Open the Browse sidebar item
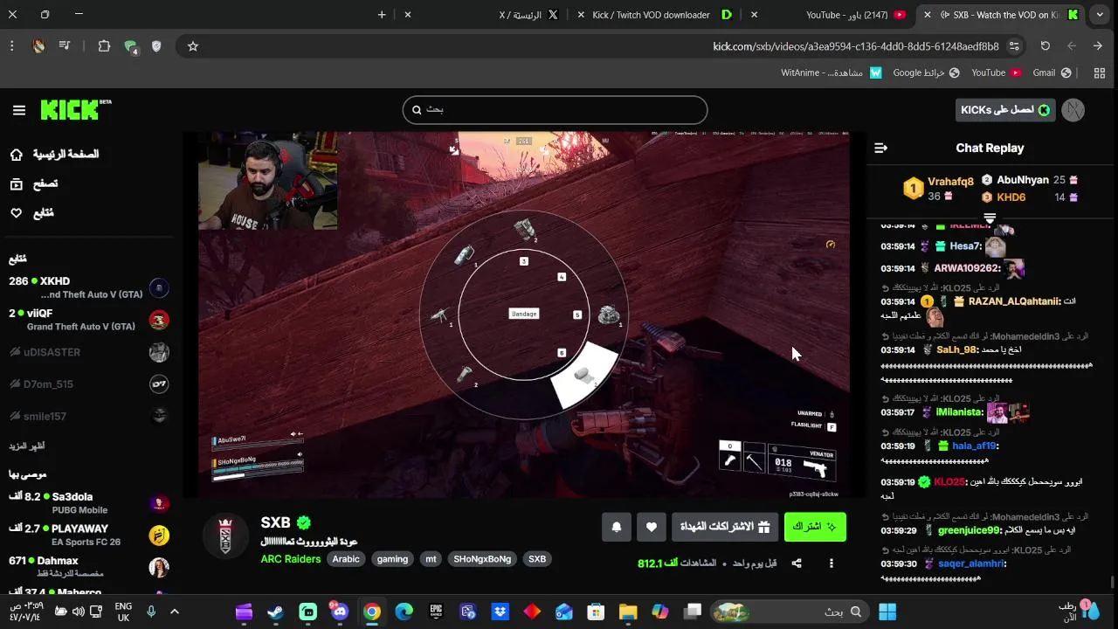Viewport: 1118px width, 629px height. tap(35, 183)
